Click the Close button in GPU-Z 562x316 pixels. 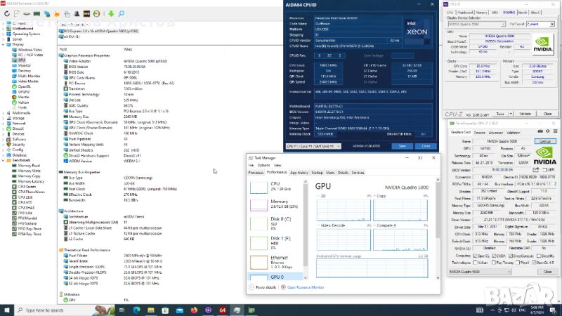tap(547, 271)
